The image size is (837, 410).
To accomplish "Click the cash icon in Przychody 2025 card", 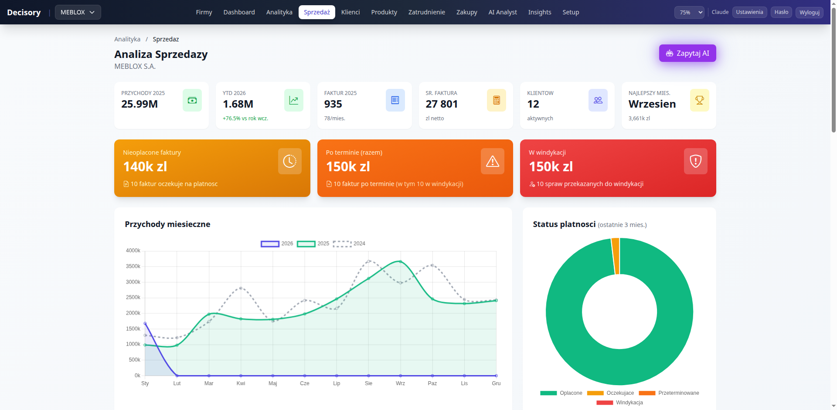I will pos(192,100).
